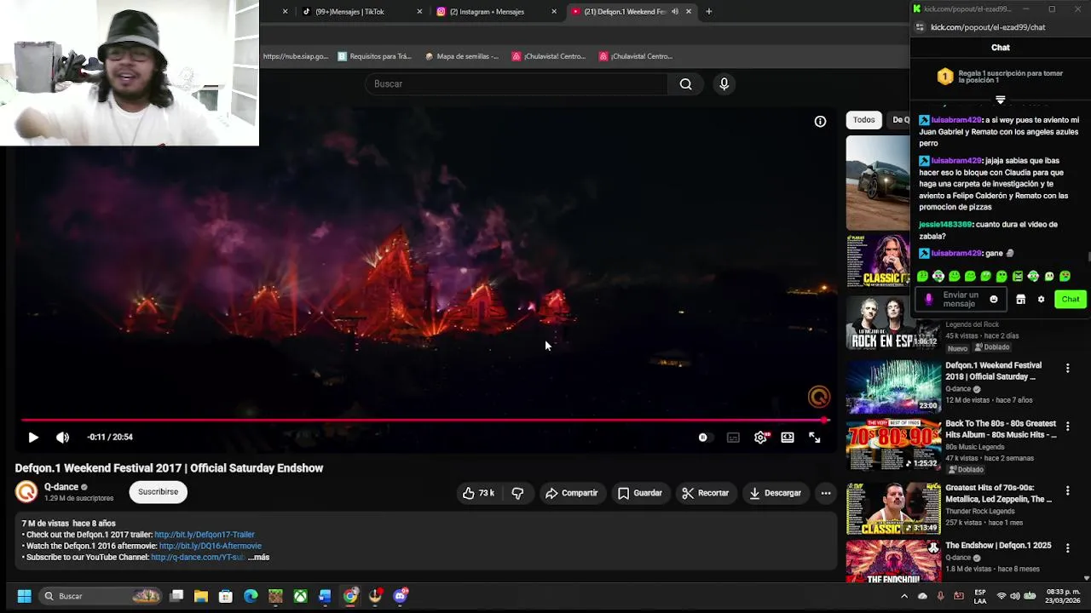Open Kick chat settings gear
Image resolution: width=1091 pixels, height=613 pixels.
1041,300
